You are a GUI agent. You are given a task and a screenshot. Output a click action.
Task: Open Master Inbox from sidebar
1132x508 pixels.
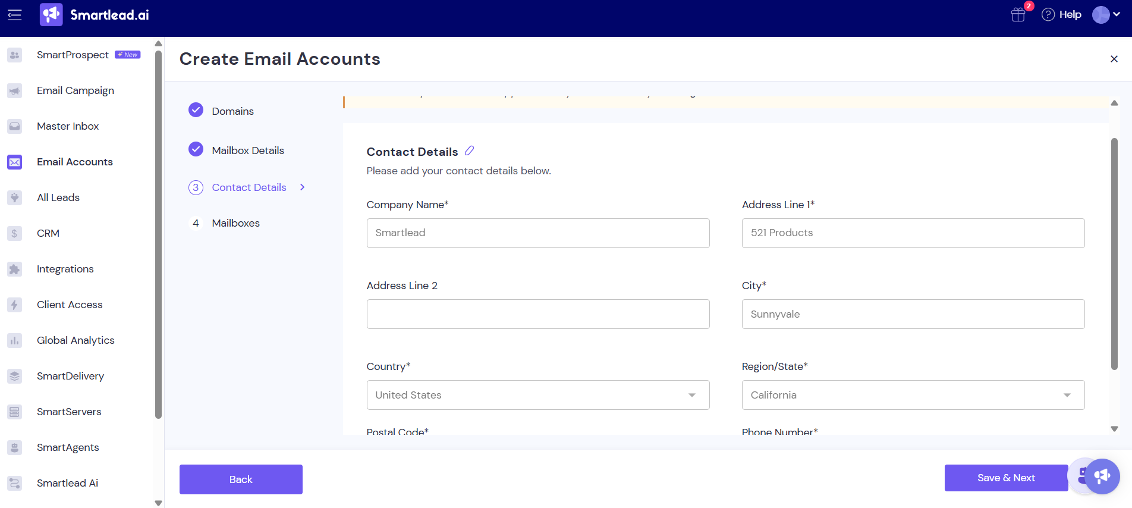[68, 126]
